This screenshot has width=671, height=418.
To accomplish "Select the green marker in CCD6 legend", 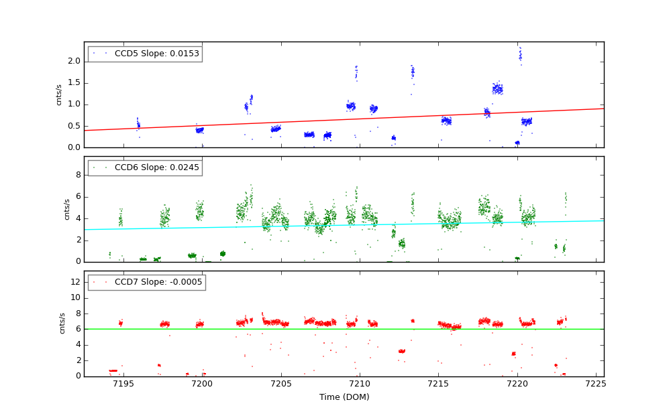I will (99, 167).
